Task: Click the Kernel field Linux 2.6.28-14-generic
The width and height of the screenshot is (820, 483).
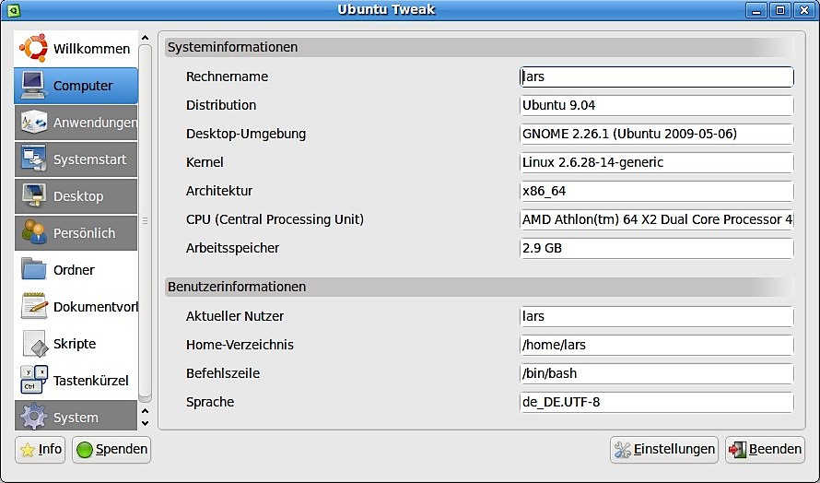Action: [656, 162]
